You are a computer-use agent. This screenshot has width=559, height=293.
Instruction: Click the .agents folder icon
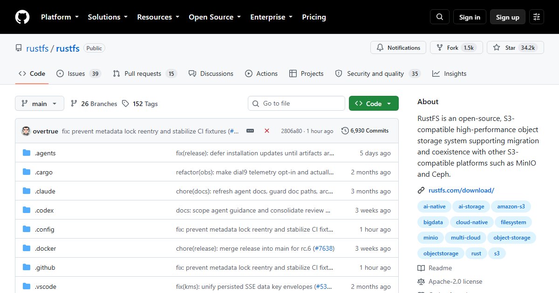tap(27, 153)
